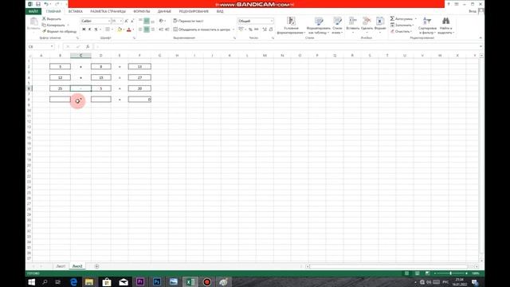Open the Calibri font name dropdown

point(109,21)
